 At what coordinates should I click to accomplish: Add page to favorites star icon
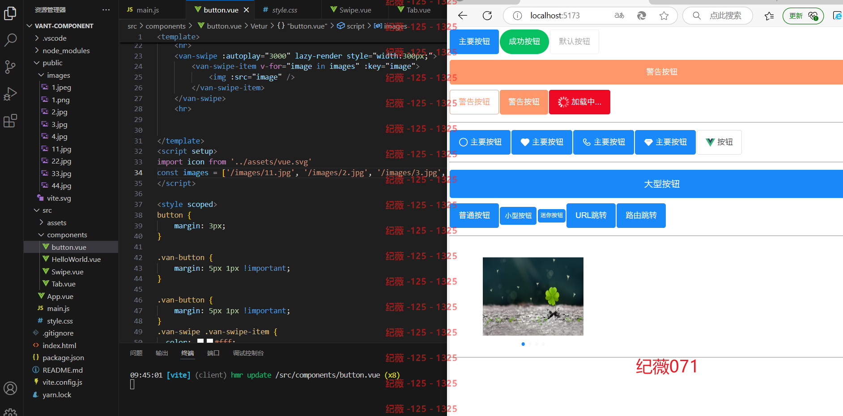[x=664, y=16]
